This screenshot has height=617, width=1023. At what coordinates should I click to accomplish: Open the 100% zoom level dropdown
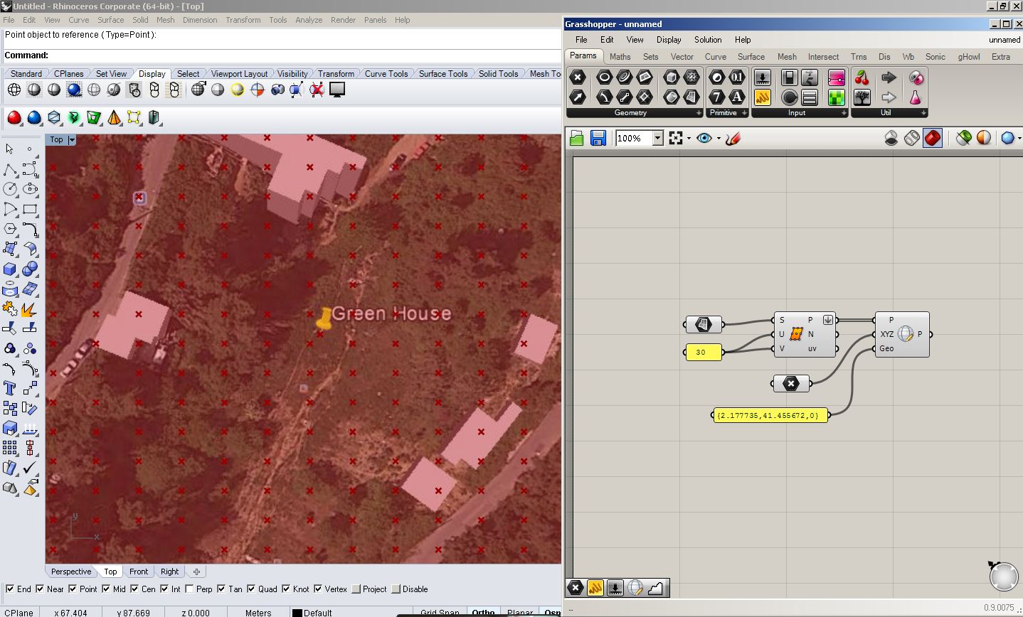(x=658, y=138)
